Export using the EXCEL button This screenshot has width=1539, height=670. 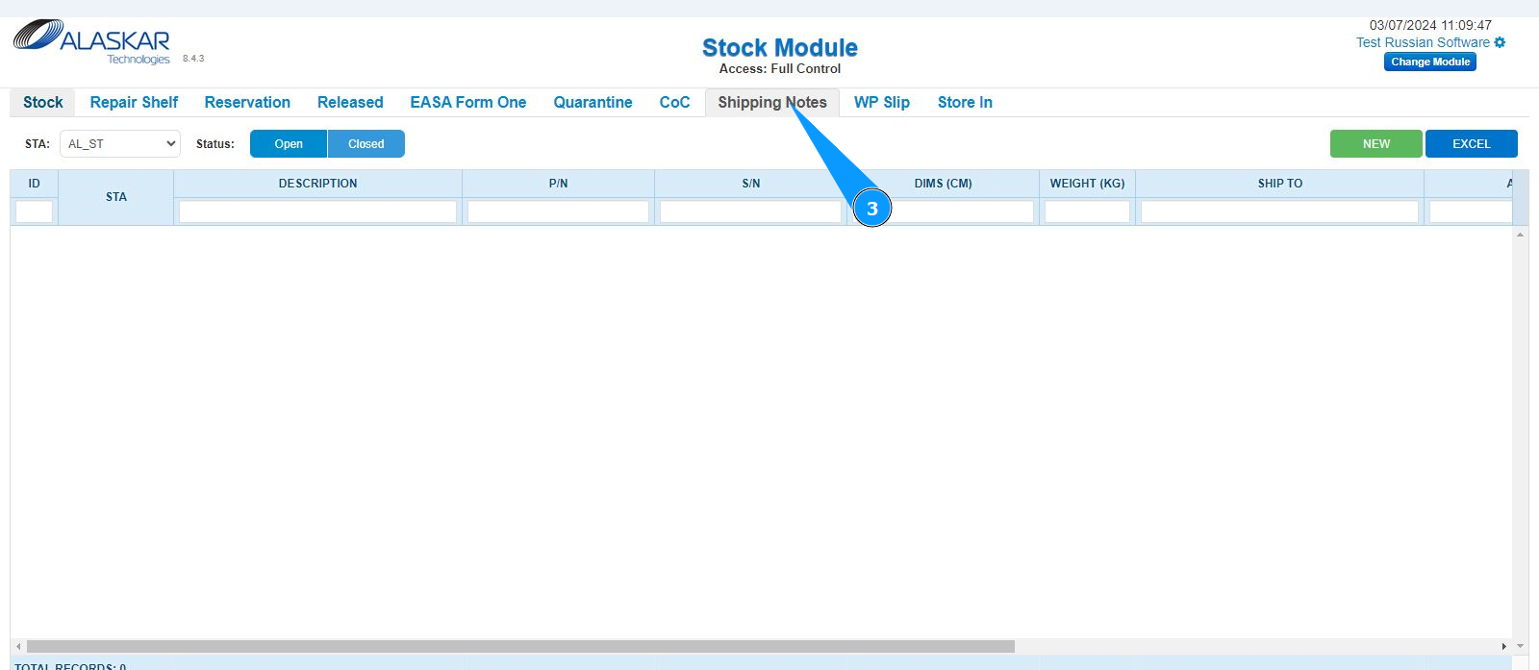1471,144
